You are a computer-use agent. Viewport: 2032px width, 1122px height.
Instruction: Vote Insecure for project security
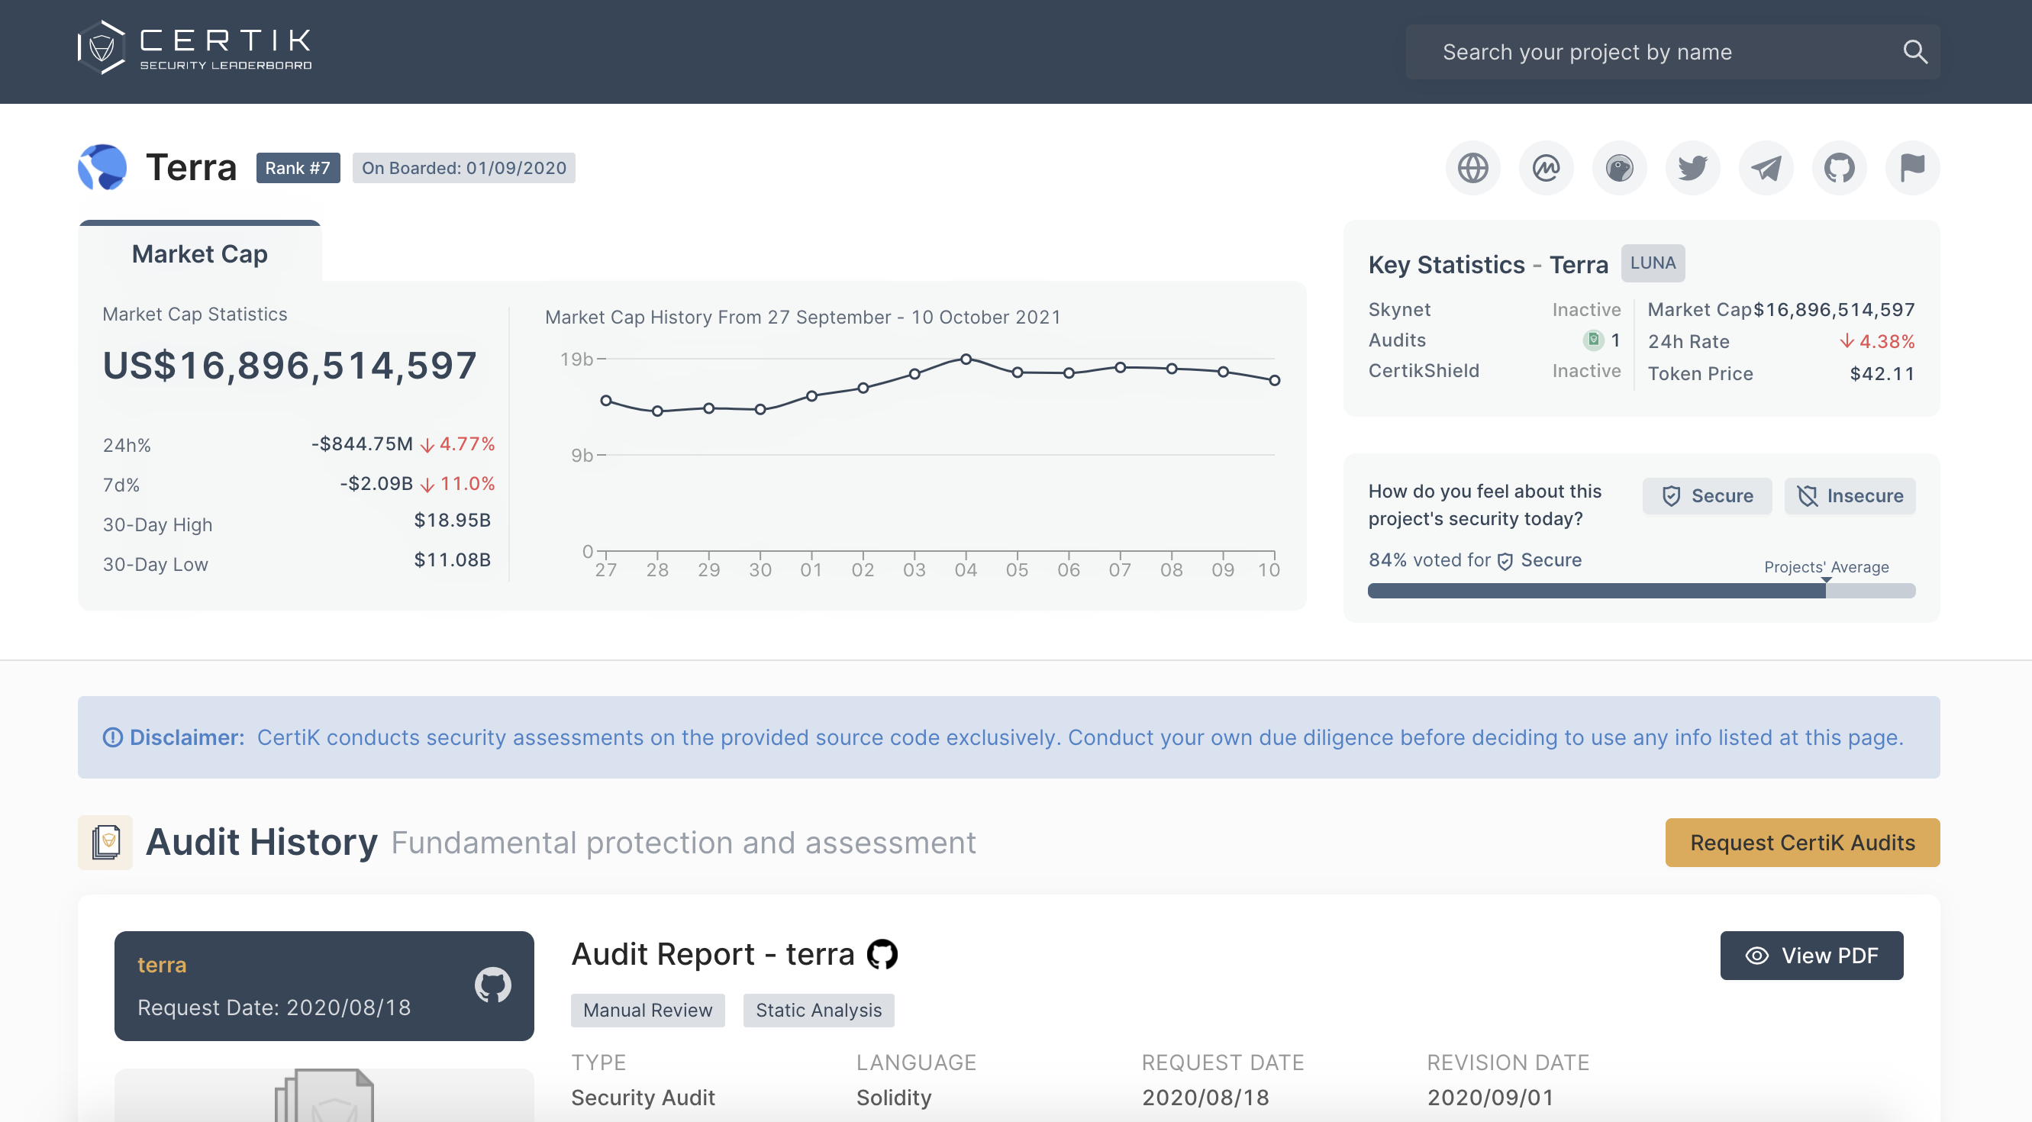pyautogui.click(x=1850, y=496)
